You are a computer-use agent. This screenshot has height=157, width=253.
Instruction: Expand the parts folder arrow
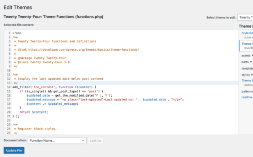pyautogui.click(x=251, y=62)
